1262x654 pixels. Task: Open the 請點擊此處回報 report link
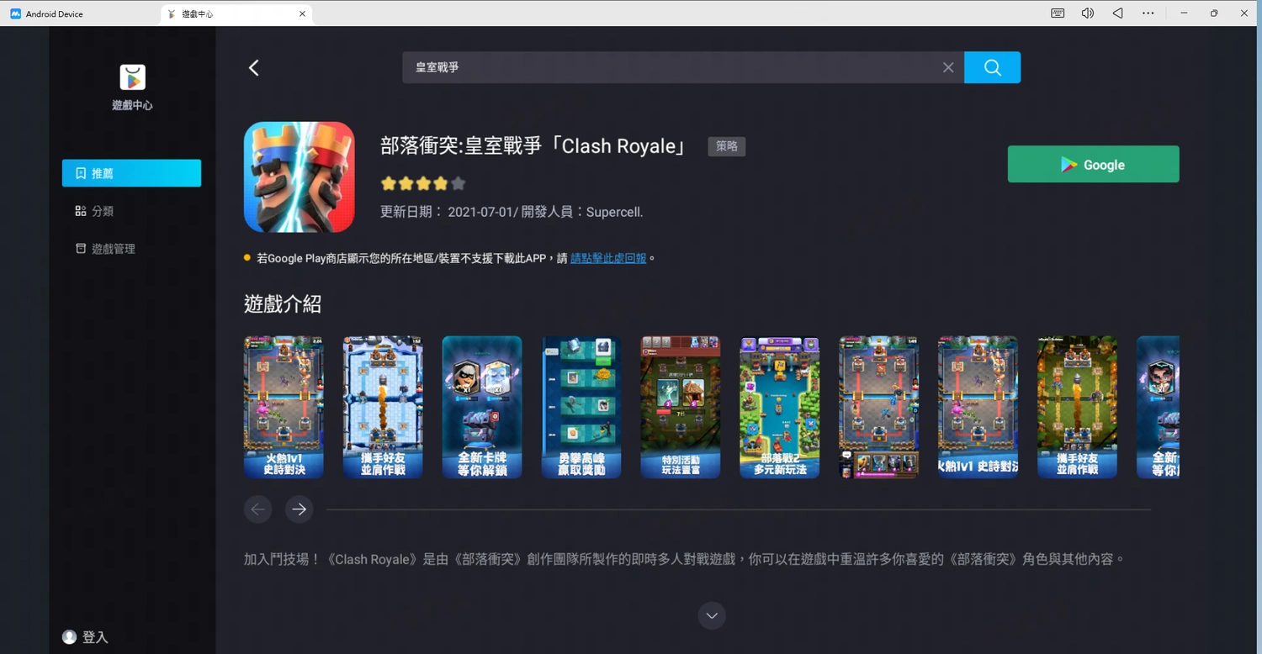coord(608,258)
